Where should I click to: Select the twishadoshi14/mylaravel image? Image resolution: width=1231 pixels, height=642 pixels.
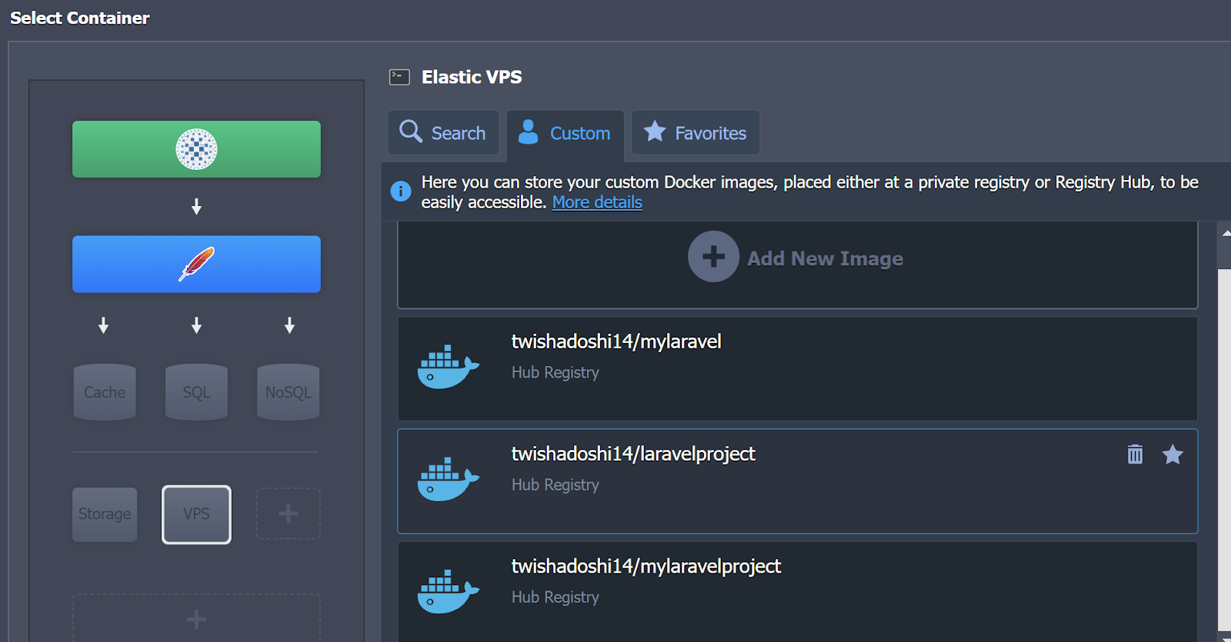coord(796,368)
